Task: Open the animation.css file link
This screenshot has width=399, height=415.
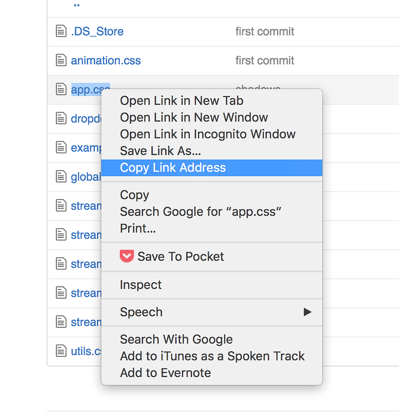Action: [106, 61]
